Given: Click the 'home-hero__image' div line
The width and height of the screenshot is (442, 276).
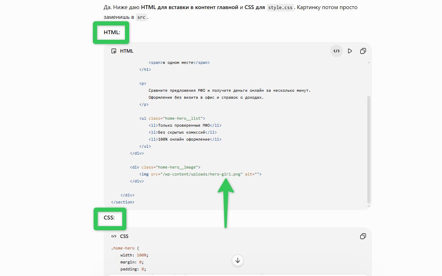Looking at the screenshot, I should pos(165,167).
